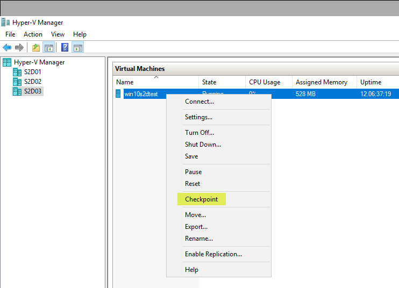Screen dimensions: 399x288
Task: Click the Up one level folder icon
Action: tap(36, 47)
